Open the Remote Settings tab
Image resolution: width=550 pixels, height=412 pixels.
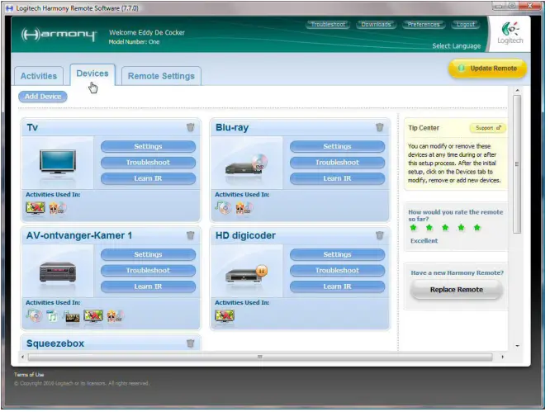[163, 77]
